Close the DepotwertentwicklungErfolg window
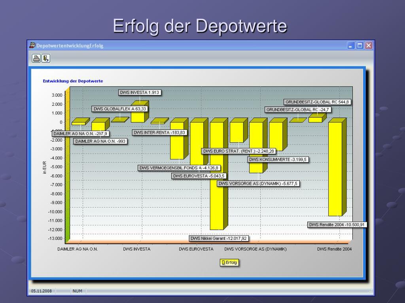Image resolution: width=405 pixels, height=303 pixels. click(369, 46)
